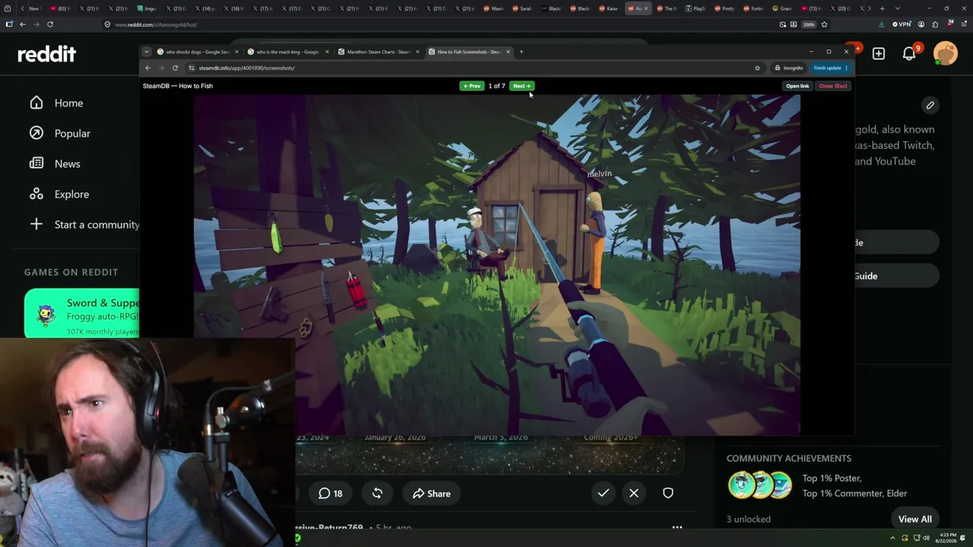Image resolution: width=973 pixels, height=547 pixels.
Task: Click the SteamDB How to Fish screenshot image
Action: tap(496, 264)
